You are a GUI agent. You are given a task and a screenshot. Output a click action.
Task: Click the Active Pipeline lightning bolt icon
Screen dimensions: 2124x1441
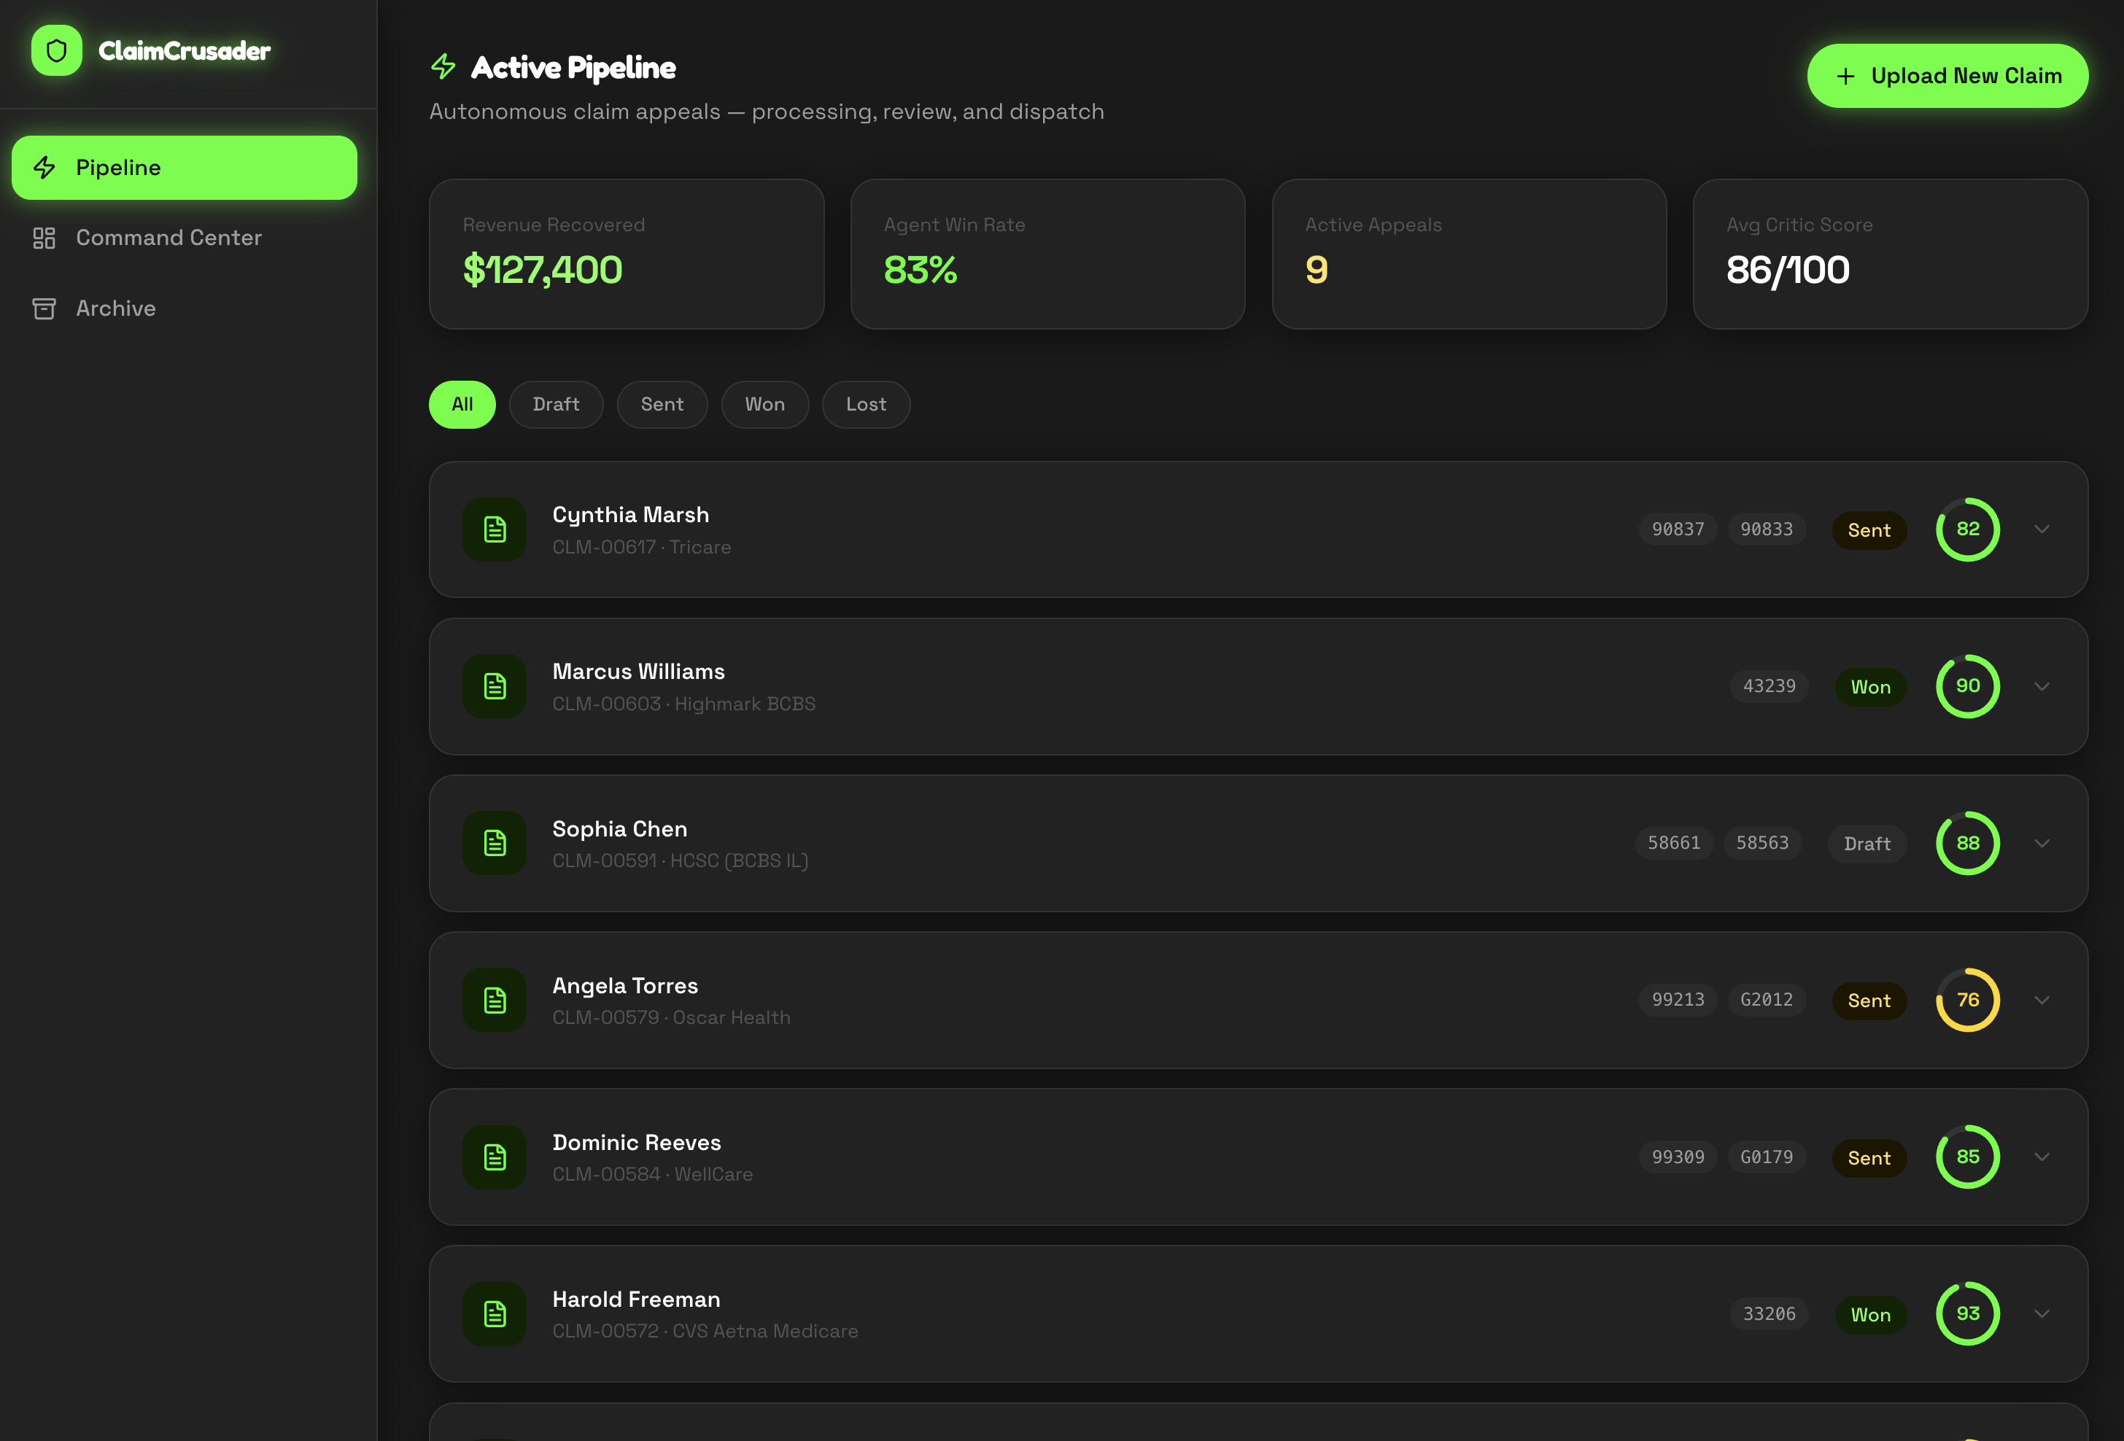coord(443,66)
